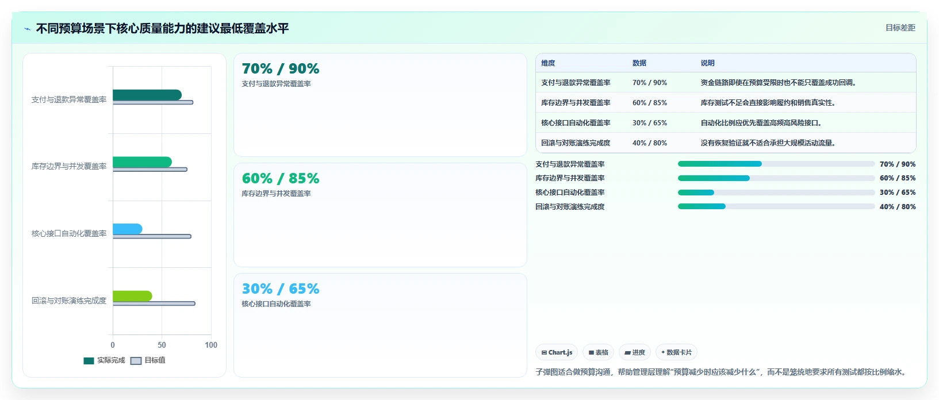
Task: Click the 40% / 80% table cell
Action: point(650,143)
